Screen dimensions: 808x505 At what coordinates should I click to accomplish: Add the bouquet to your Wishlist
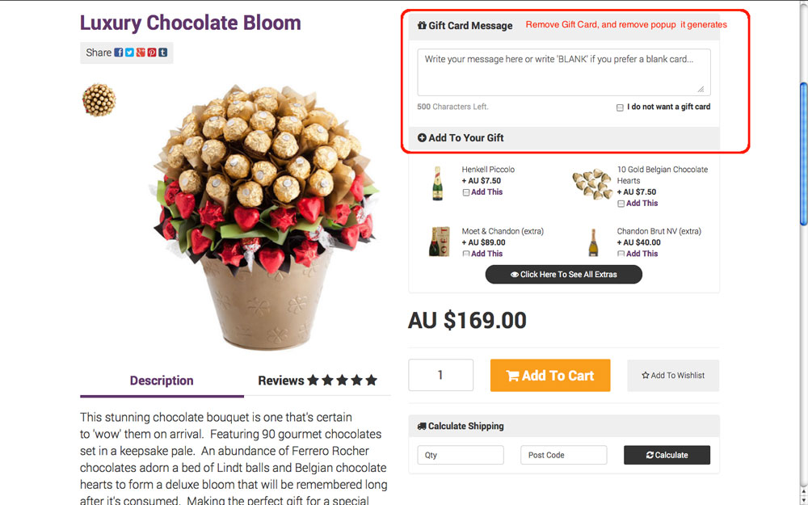(672, 375)
